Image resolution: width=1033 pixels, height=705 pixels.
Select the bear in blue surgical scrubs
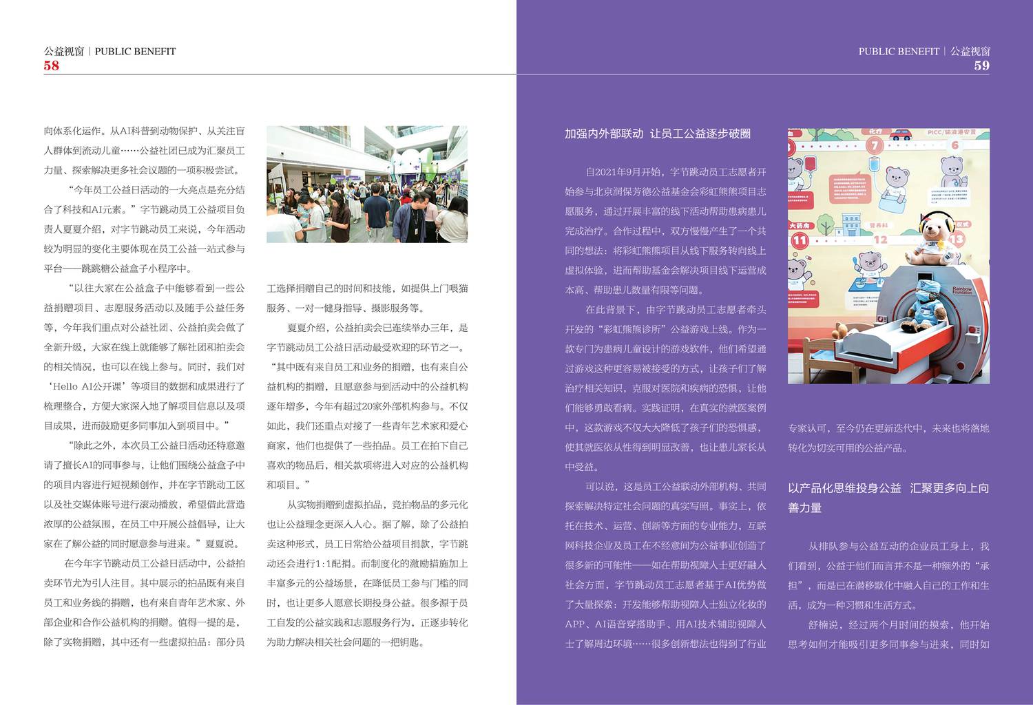pos(925,305)
